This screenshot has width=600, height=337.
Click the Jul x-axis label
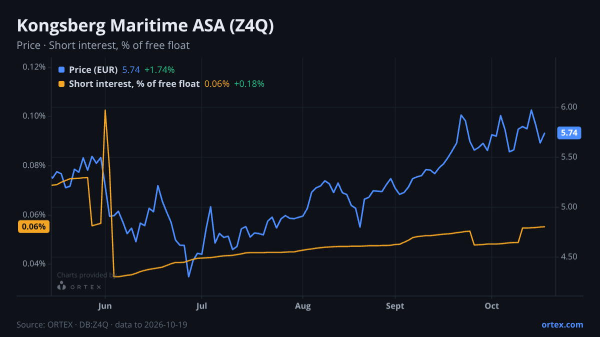point(201,306)
